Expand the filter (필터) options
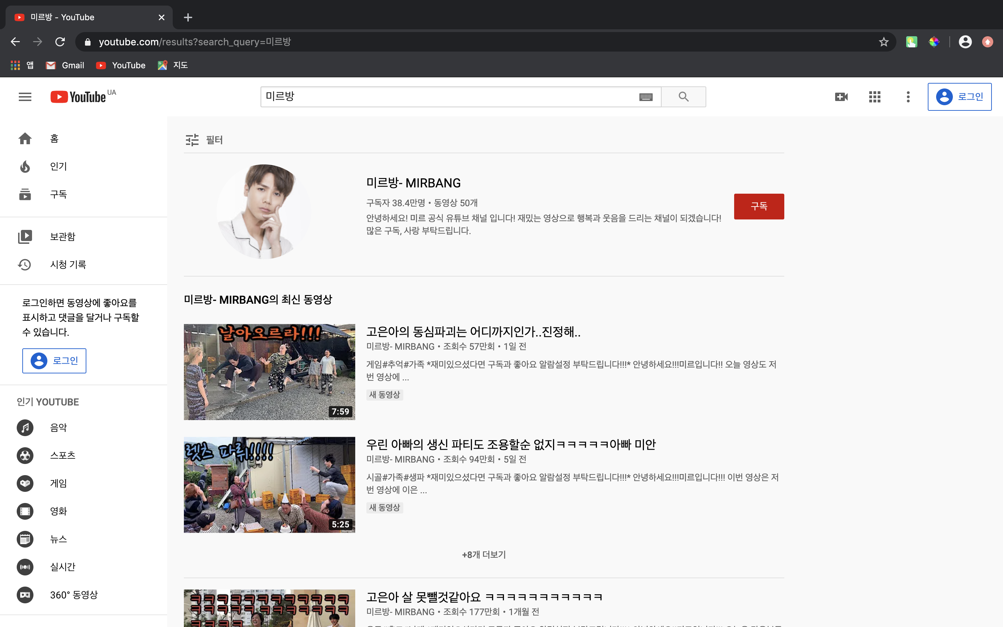 (x=204, y=140)
